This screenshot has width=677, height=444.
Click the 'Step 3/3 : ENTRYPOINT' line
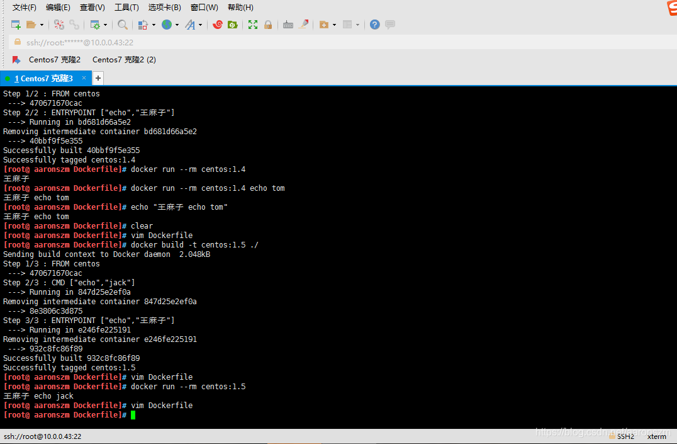[89, 321]
